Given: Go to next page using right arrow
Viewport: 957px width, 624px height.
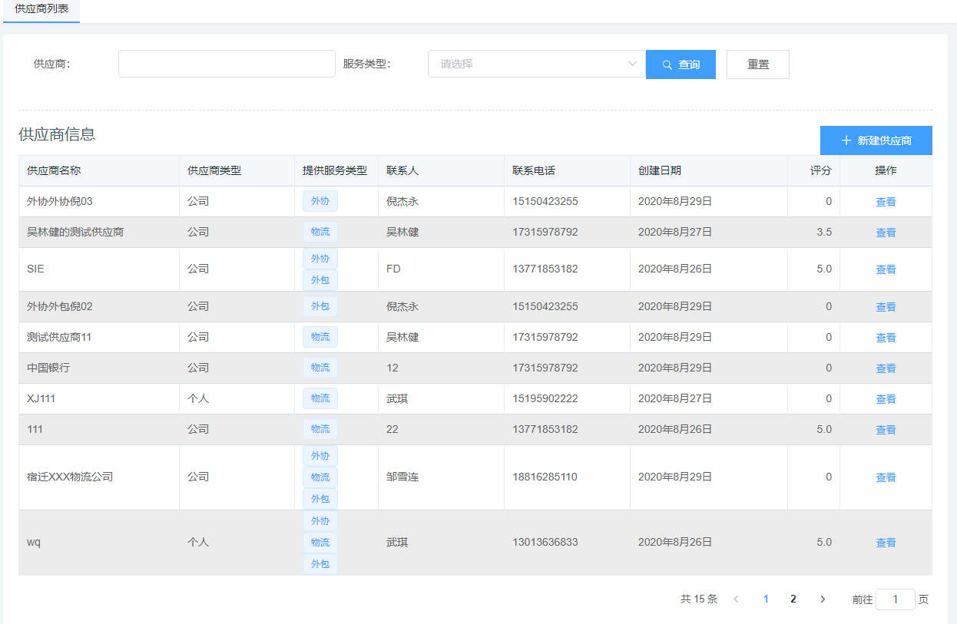Looking at the screenshot, I should pos(823,599).
